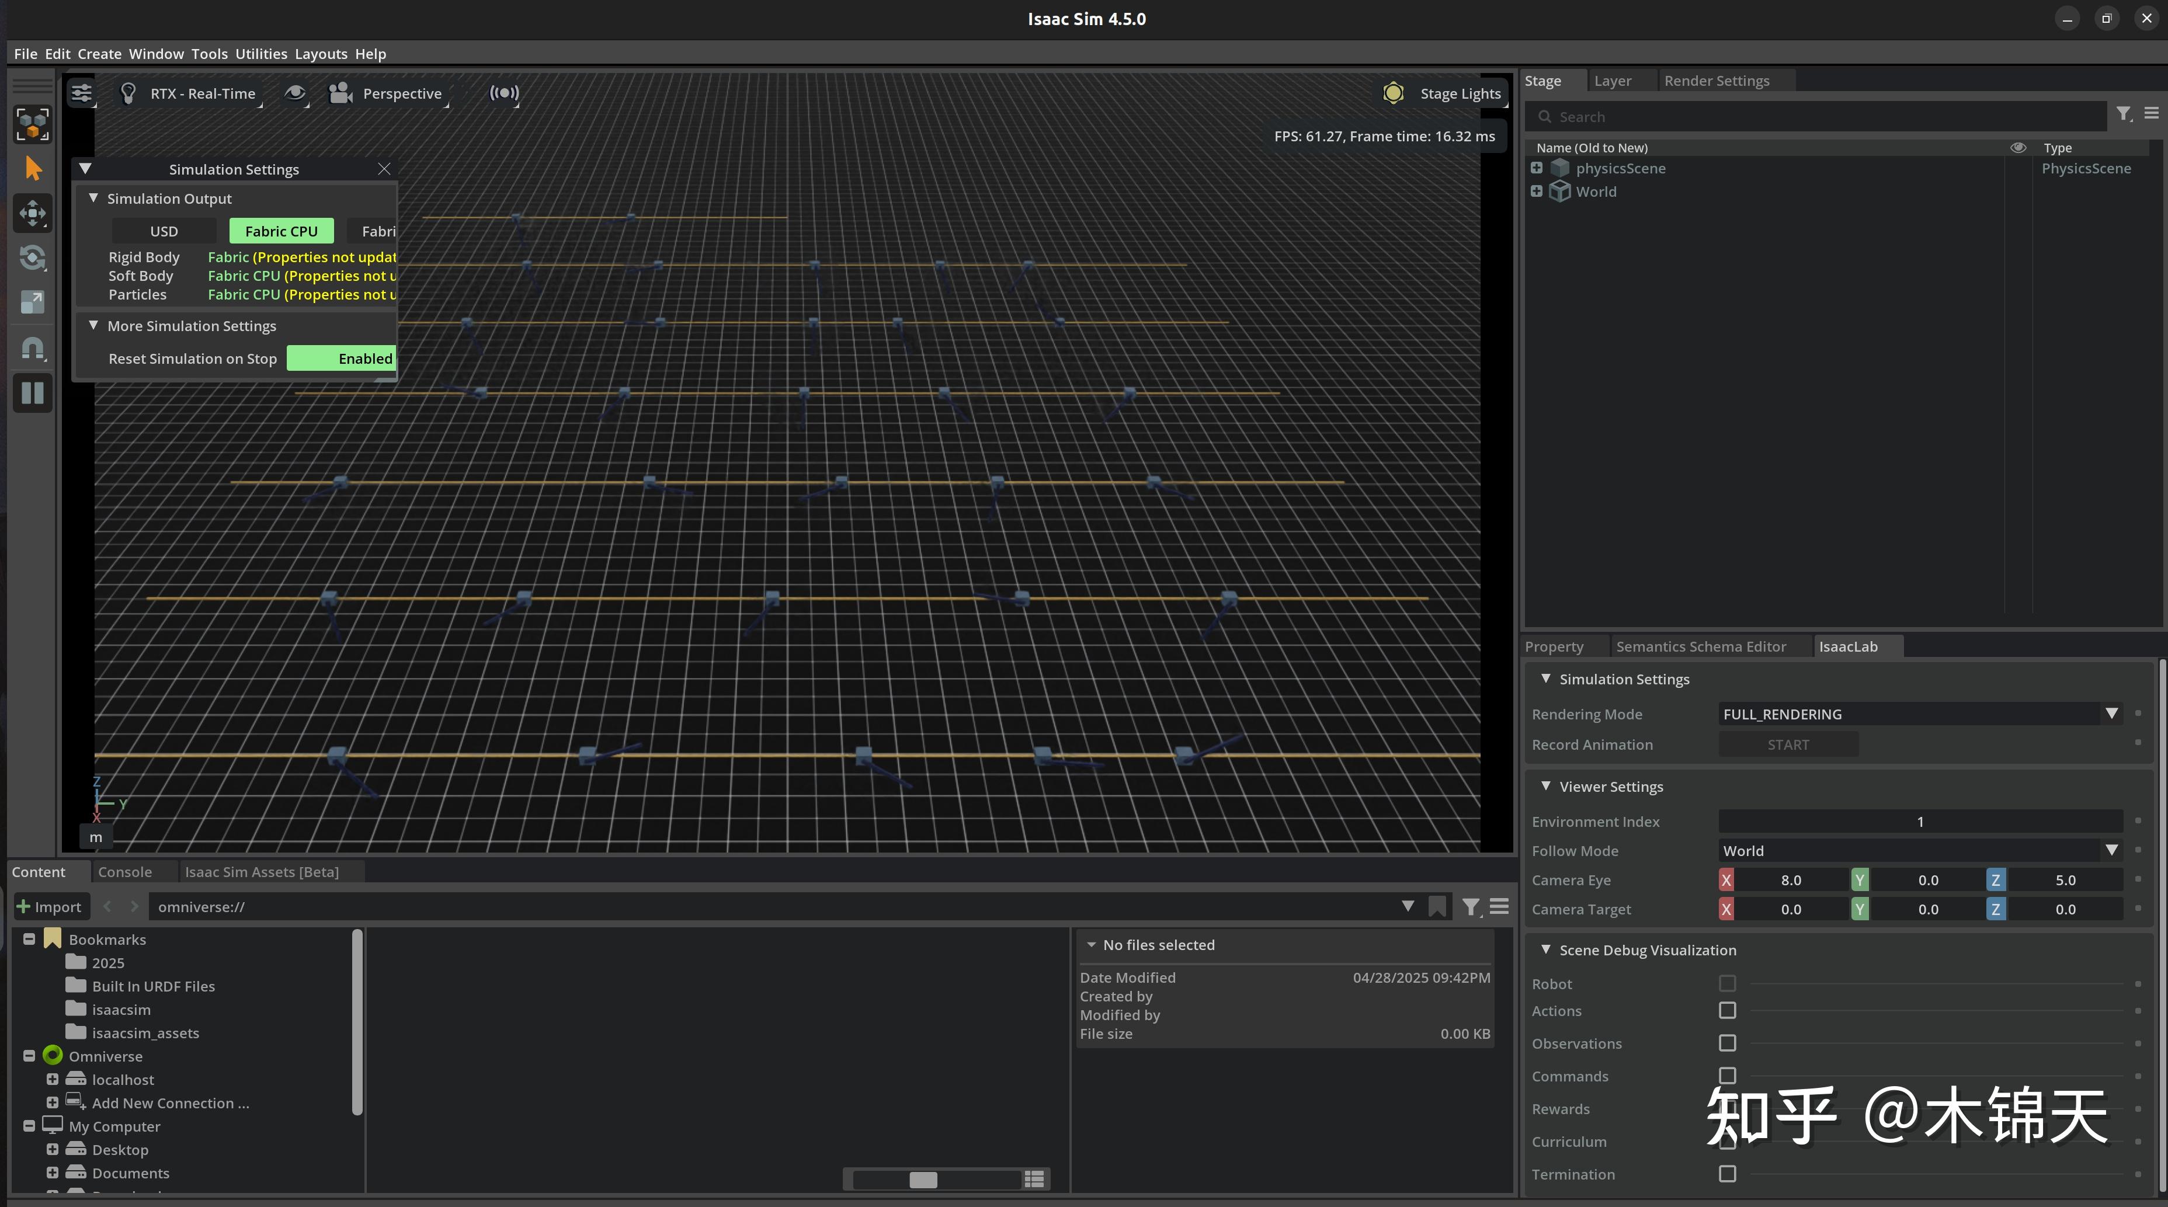Image resolution: width=2168 pixels, height=1207 pixels.
Task: Click the Import button in the Content panel
Action: point(50,906)
